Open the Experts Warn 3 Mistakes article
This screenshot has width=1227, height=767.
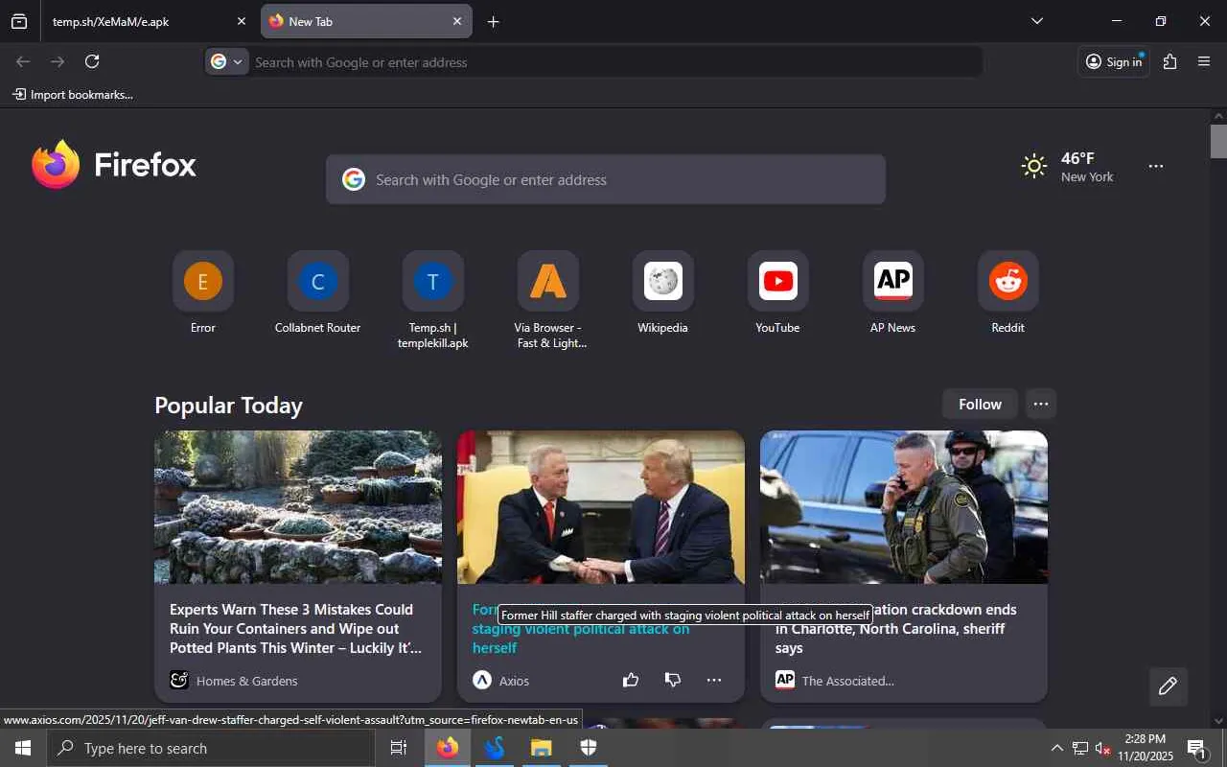pyautogui.click(x=295, y=629)
